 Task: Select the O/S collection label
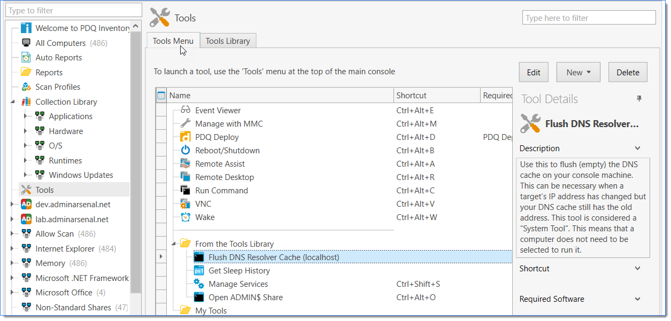pyautogui.click(x=56, y=146)
